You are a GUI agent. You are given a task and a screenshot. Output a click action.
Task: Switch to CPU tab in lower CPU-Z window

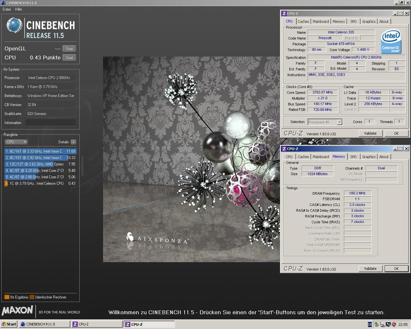click(x=289, y=157)
